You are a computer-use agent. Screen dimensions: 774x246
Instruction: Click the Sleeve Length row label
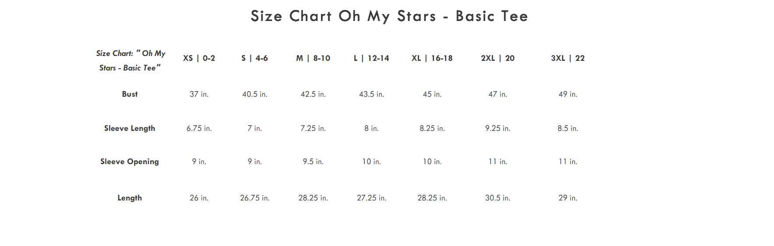click(x=130, y=128)
